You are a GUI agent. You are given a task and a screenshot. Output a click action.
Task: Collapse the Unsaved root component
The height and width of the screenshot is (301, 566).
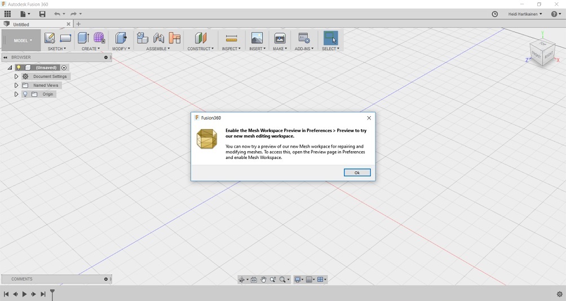click(x=10, y=68)
